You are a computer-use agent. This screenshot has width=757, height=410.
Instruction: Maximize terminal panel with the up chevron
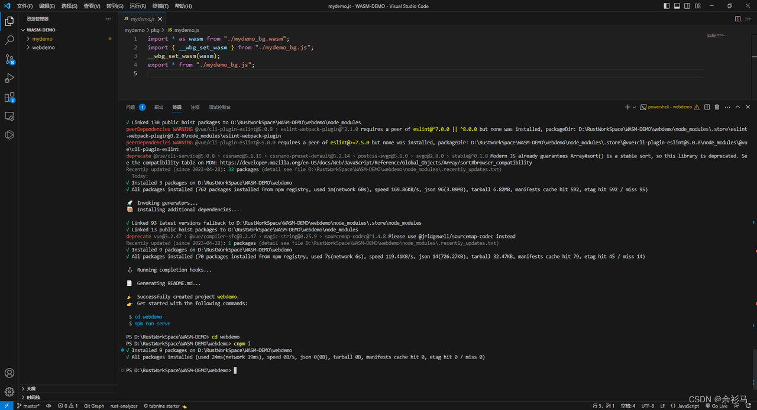tap(737, 107)
